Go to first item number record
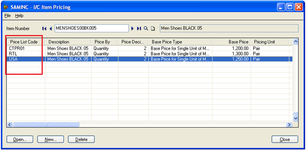 pyautogui.click(x=44, y=29)
